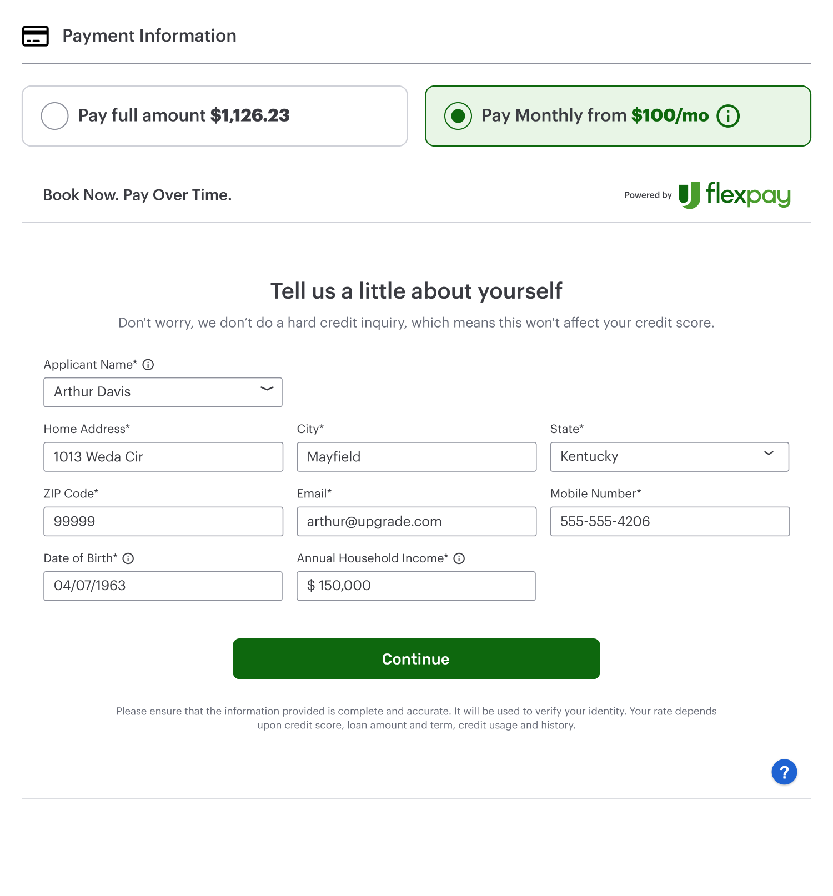This screenshot has width=833, height=896.
Task: Click the Date of Birth info icon
Action: point(128,558)
